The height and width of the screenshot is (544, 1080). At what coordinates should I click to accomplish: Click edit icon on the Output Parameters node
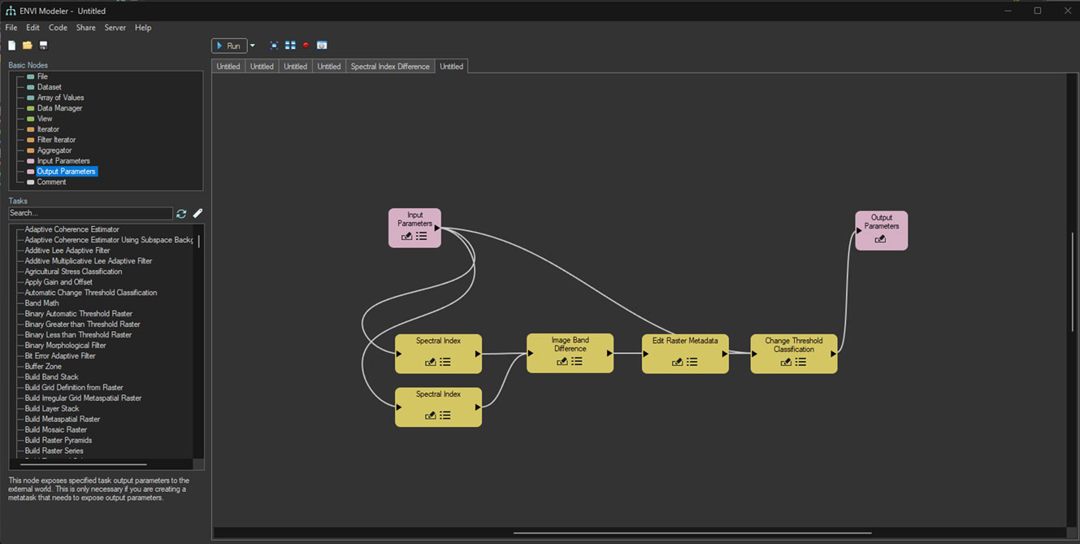tap(880, 239)
